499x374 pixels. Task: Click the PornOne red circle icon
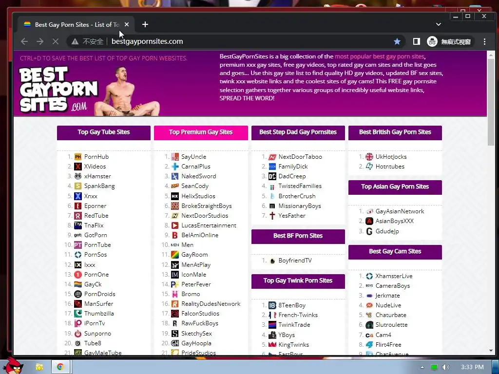(78, 275)
